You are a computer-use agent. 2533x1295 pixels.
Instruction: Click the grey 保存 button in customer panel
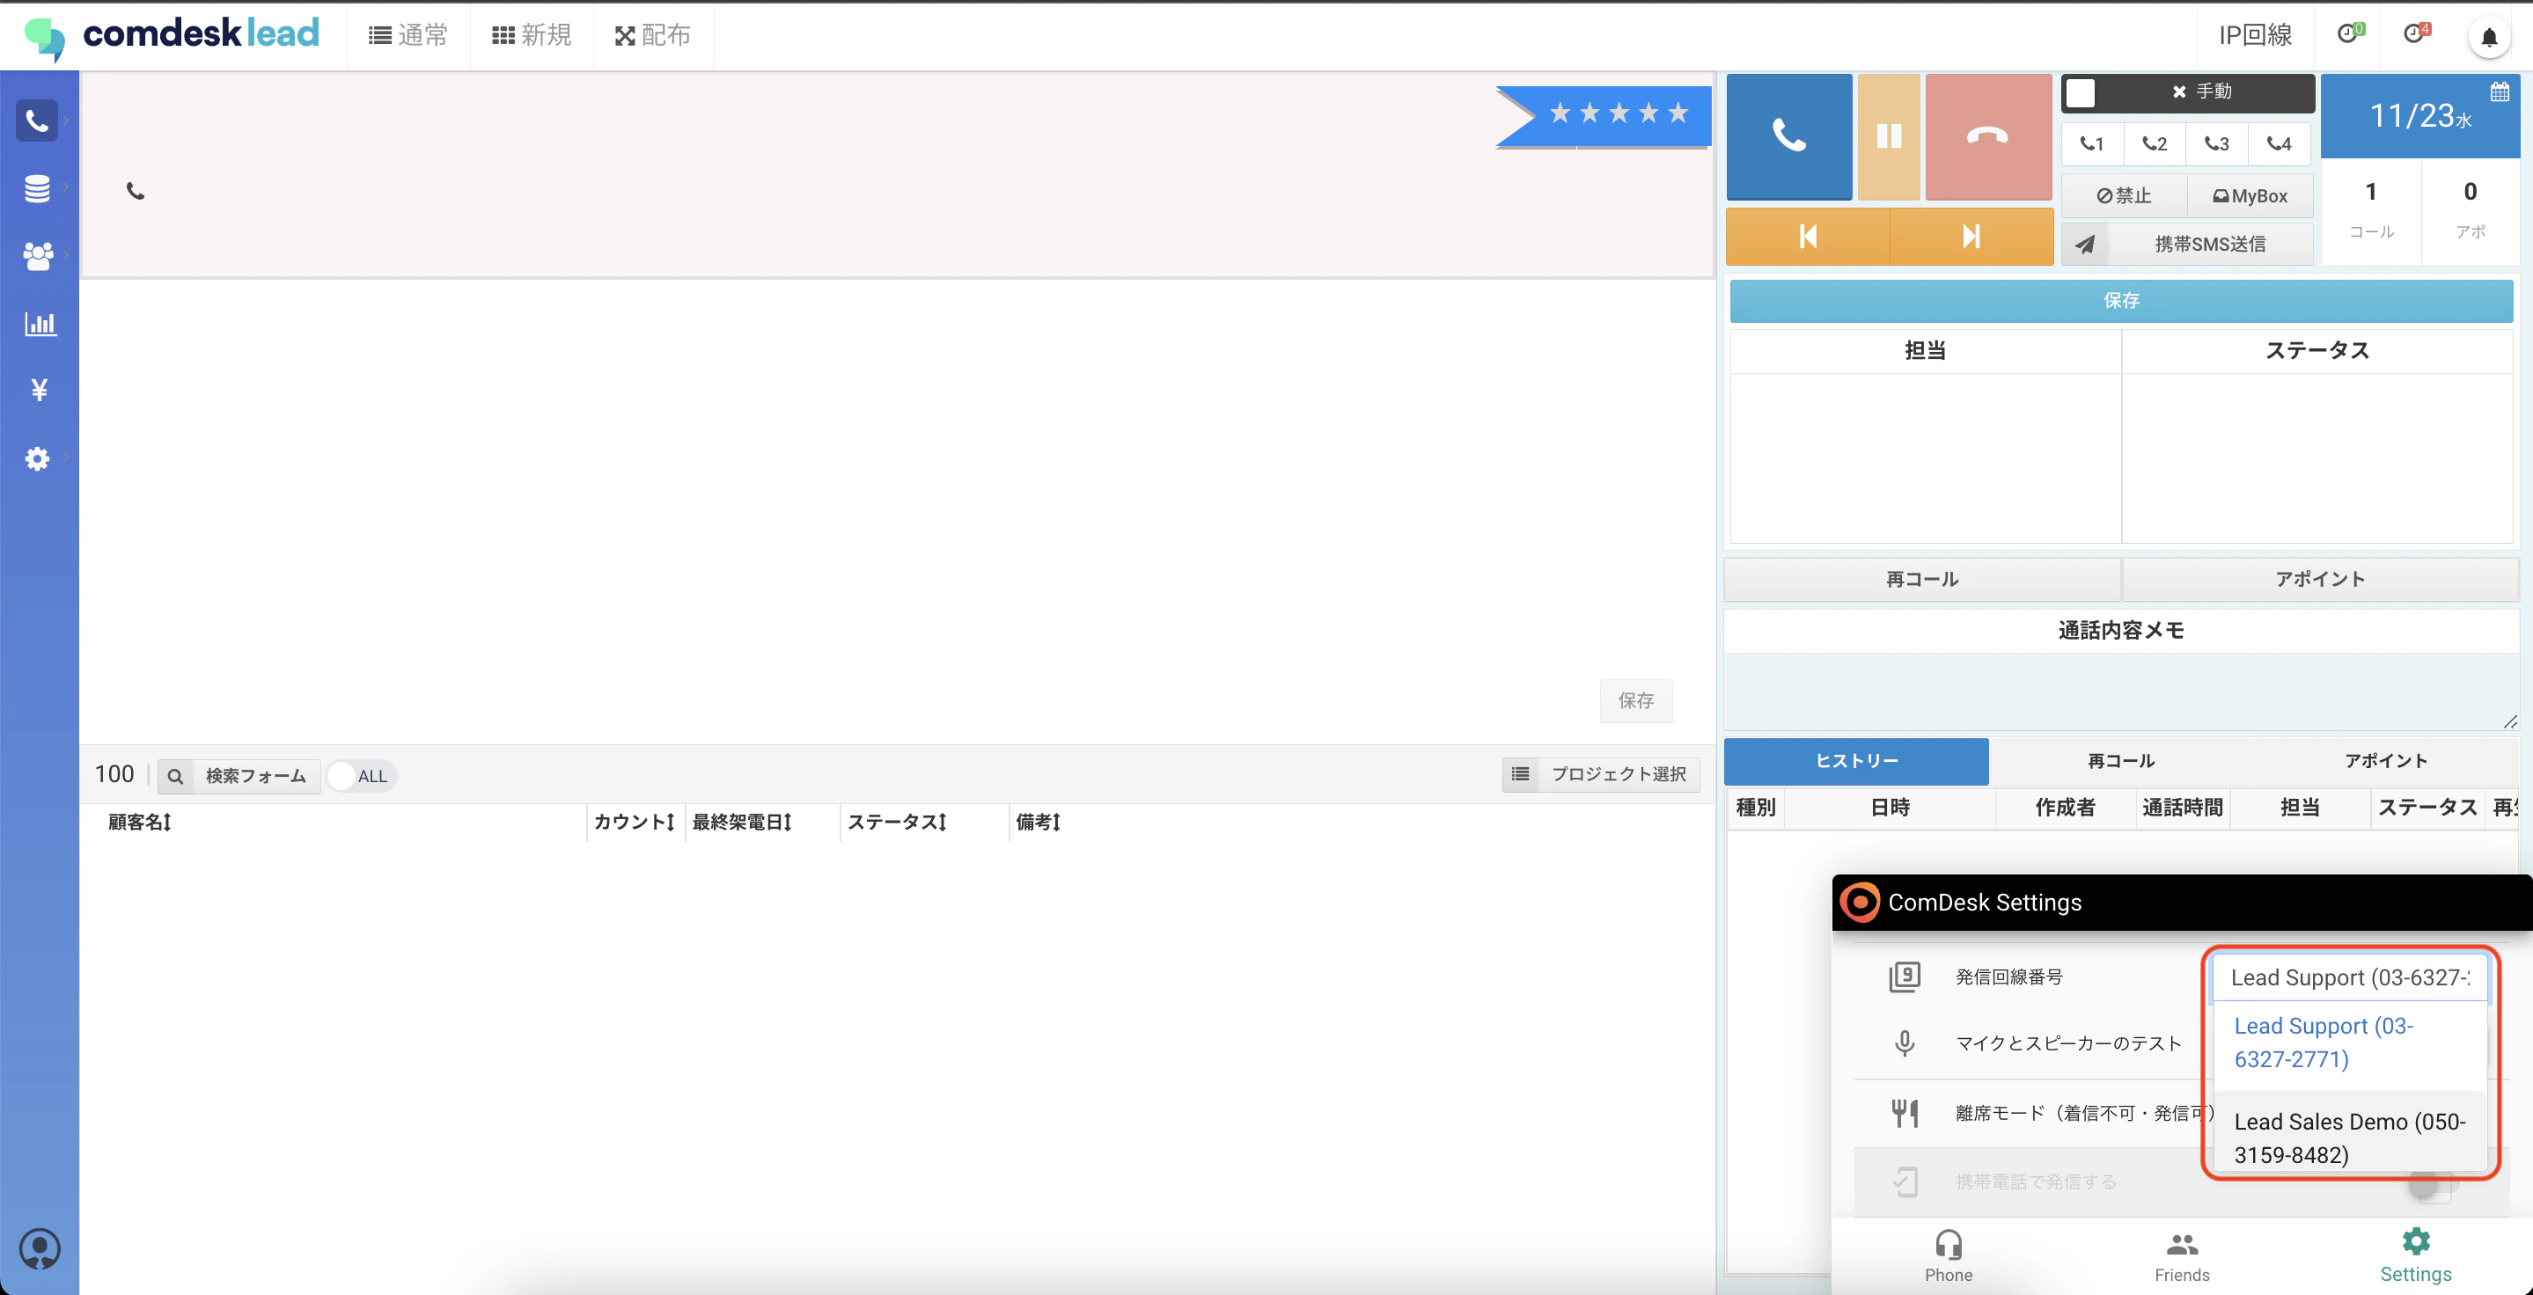coord(1636,700)
